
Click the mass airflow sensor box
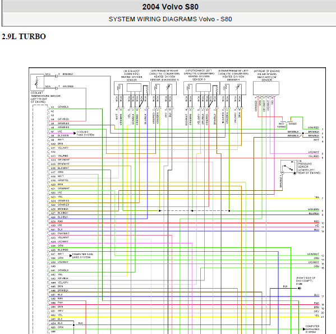[266, 88]
